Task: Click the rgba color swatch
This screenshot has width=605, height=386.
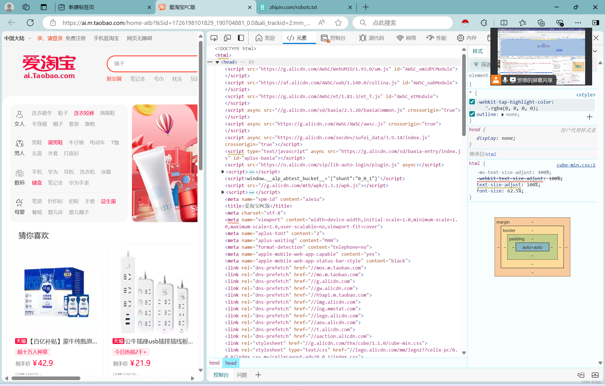Action: 488,108
